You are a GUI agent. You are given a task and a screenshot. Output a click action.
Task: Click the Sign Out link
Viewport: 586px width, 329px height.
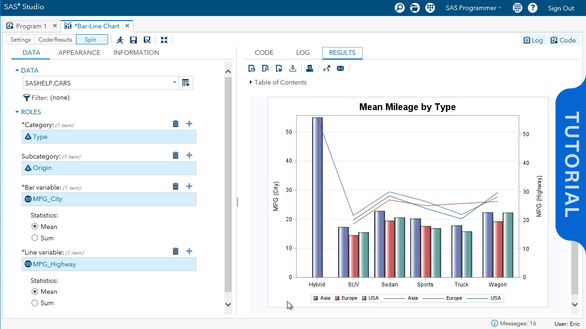[560, 8]
